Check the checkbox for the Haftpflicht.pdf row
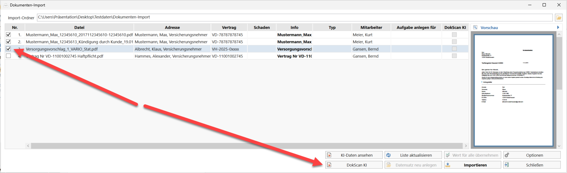 tap(8, 56)
